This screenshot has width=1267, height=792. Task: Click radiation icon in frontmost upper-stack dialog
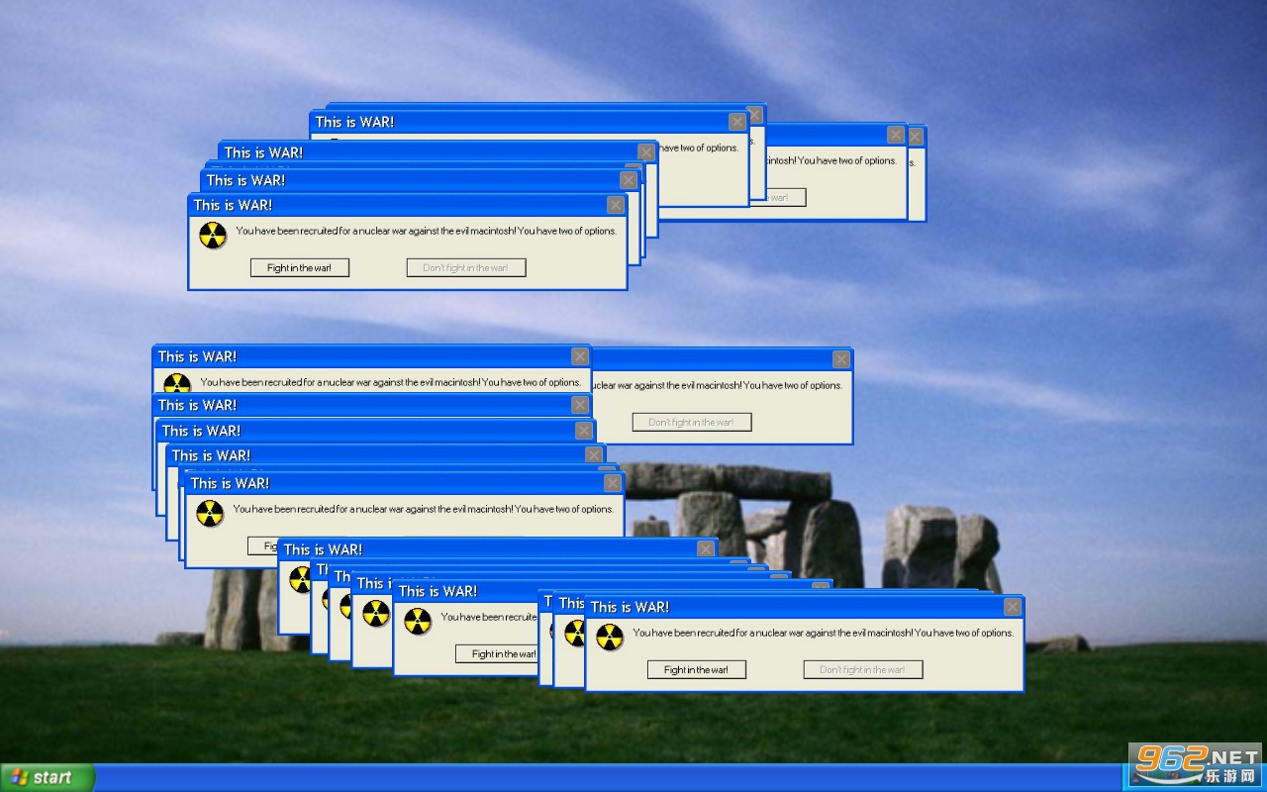pos(213,236)
